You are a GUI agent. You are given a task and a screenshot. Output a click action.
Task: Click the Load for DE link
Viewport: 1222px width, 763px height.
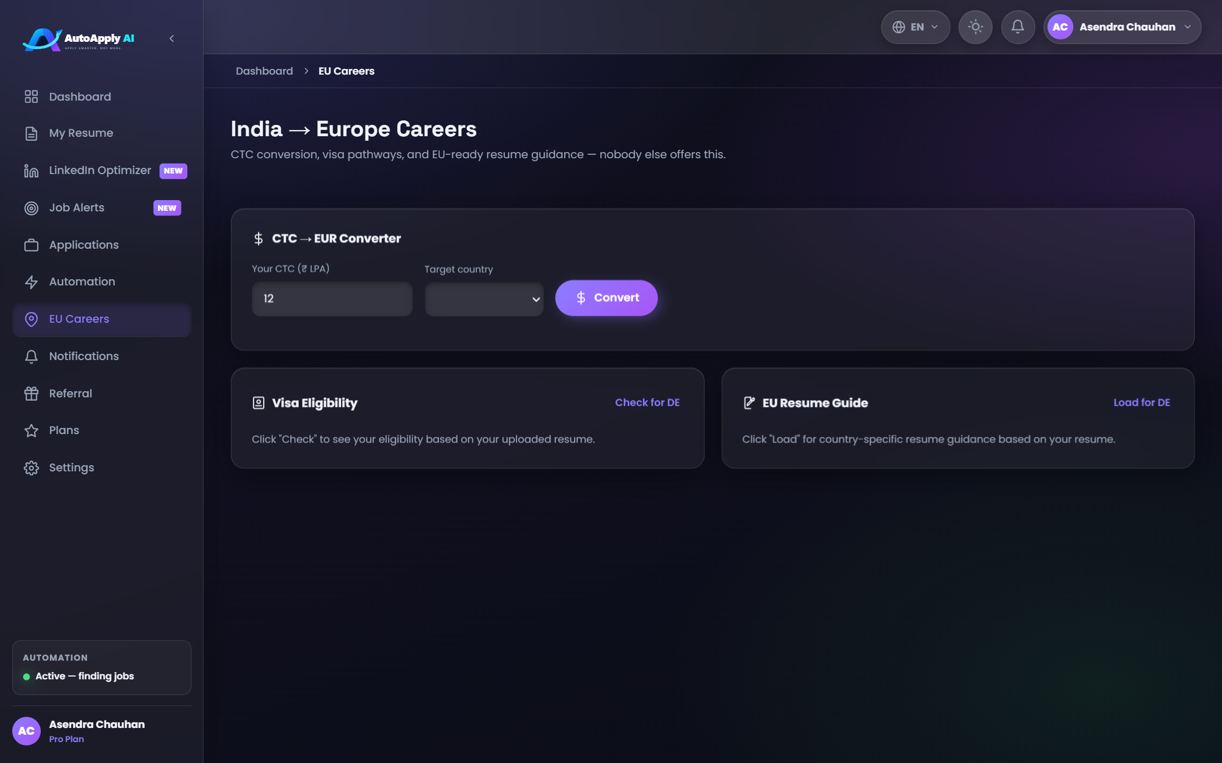click(x=1142, y=402)
